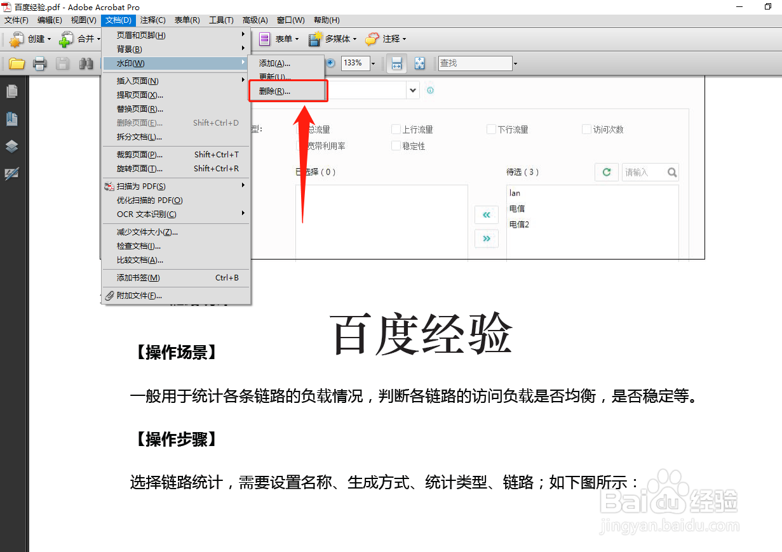The height and width of the screenshot is (552, 782).
Task: Open the Find box options arrow
Action: 515,63
